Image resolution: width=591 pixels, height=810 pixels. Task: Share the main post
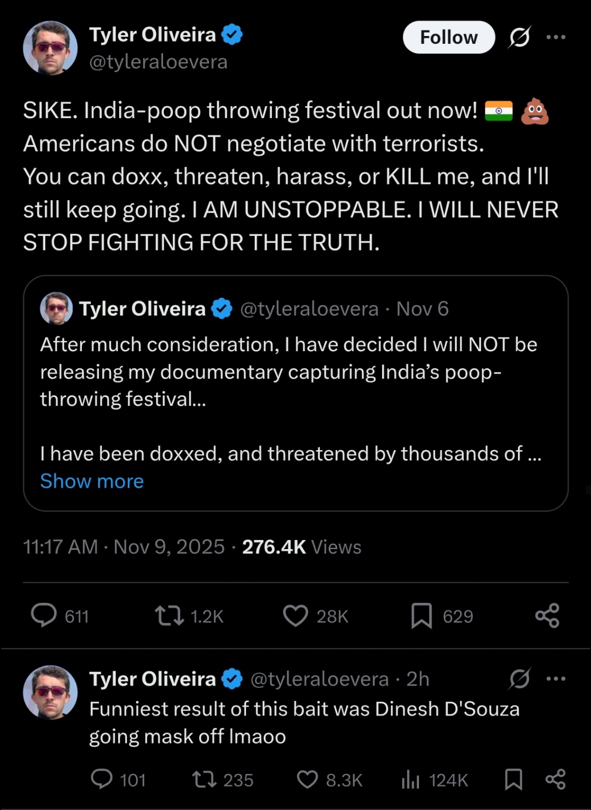(547, 615)
